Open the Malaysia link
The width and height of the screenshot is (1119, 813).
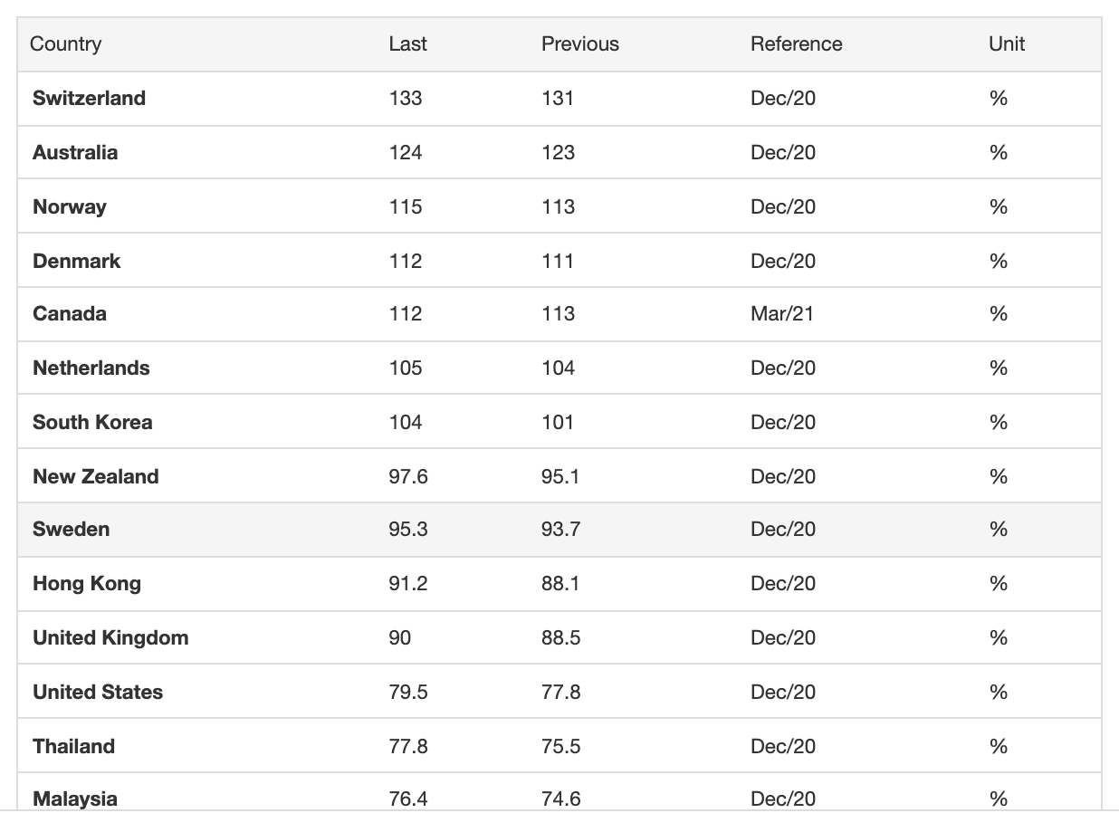pyautogui.click(x=75, y=799)
